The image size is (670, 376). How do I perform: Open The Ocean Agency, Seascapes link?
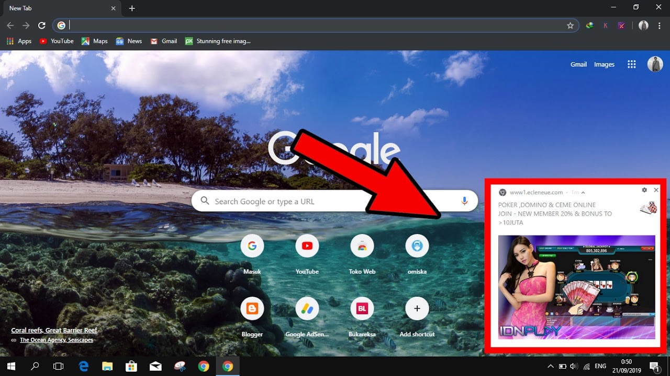pyautogui.click(x=57, y=340)
